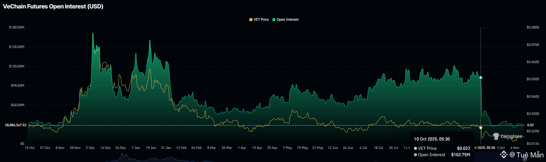Click the green Open Interest legend square
The height and width of the screenshot is (162, 546).
coord(274,20)
